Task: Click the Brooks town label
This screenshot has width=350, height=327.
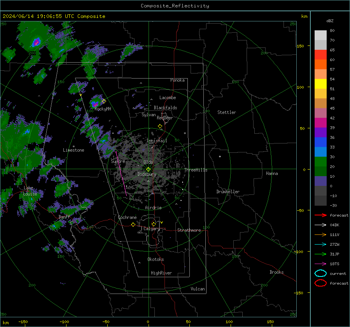Action: pyautogui.click(x=276, y=272)
